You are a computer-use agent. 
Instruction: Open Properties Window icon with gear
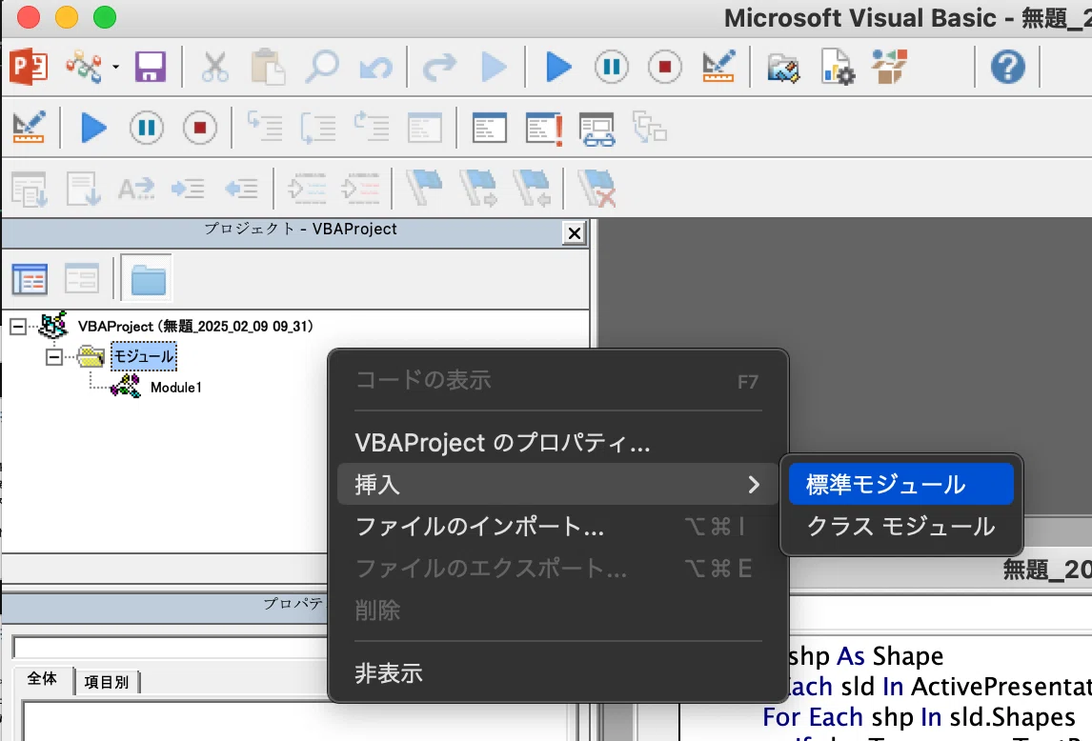[838, 67]
